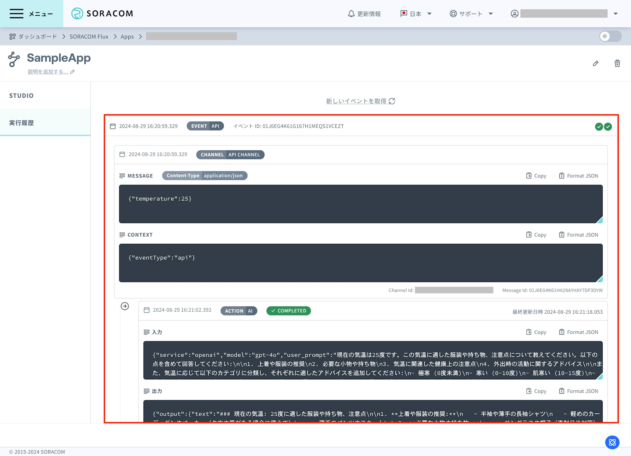
Task: Go to SORACOM Flux breadcrumb
Action: pos(89,37)
